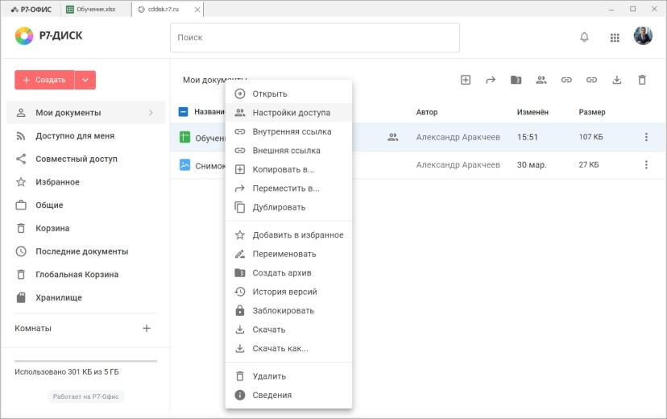Switch to the Р7-ОФИС main tab
667x419 pixels.
click(31, 9)
